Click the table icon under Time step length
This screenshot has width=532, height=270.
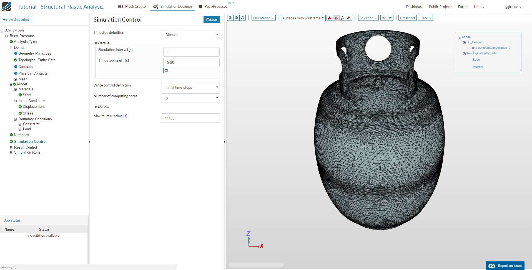(x=166, y=70)
